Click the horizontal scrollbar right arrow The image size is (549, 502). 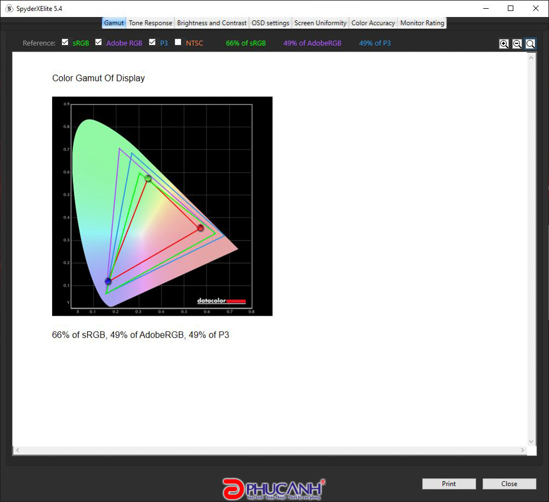pyautogui.click(x=523, y=450)
